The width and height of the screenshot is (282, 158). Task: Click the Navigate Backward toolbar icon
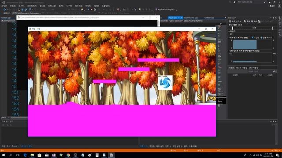point(5,10)
